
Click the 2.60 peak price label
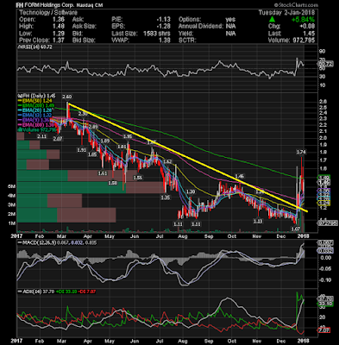point(68,97)
